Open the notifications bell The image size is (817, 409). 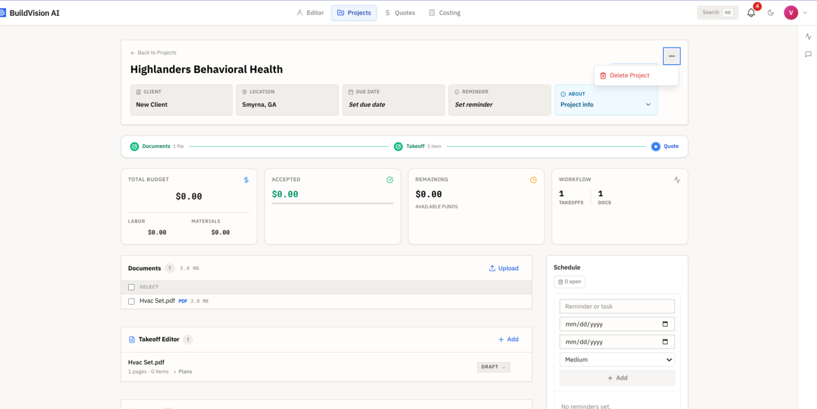click(x=751, y=13)
